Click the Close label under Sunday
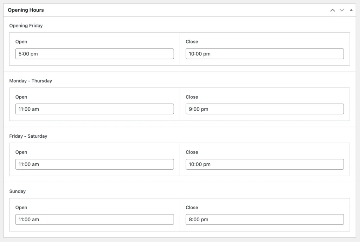Image resolution: width=360 pixels, height=242 pixels. pyautogui.click(x=192, y=208)
